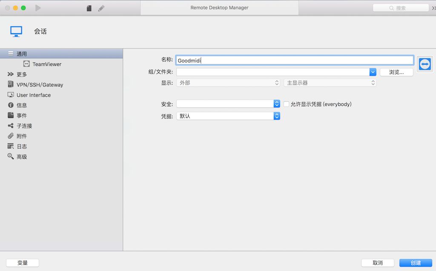Click the TeamViewer sidebar entry icon
This screenshot has width=436, height=271.
26,64
